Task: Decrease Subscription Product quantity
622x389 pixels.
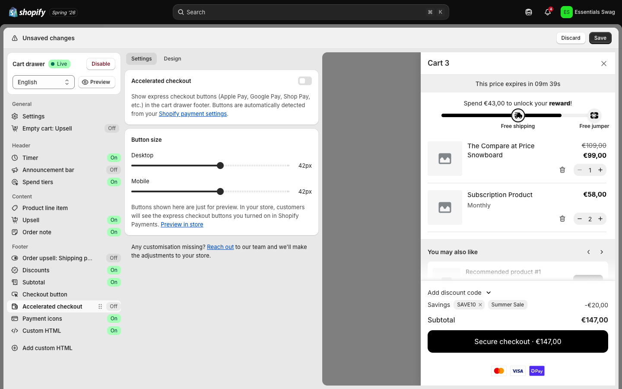Action: pos(580,219)
